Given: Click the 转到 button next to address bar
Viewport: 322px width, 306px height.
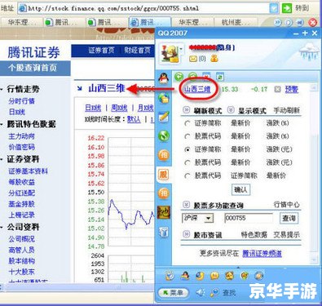Looking at the screenshot, I should click(x=302, y=8).
